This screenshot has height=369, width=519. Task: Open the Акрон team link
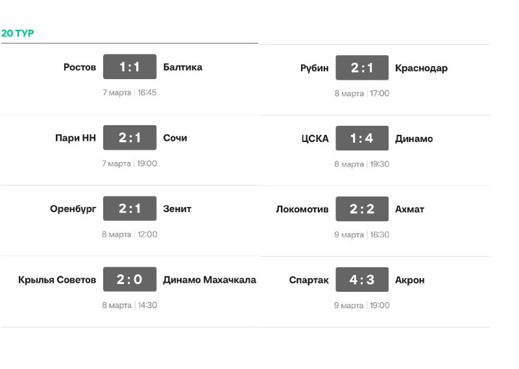tap(409, 280)
